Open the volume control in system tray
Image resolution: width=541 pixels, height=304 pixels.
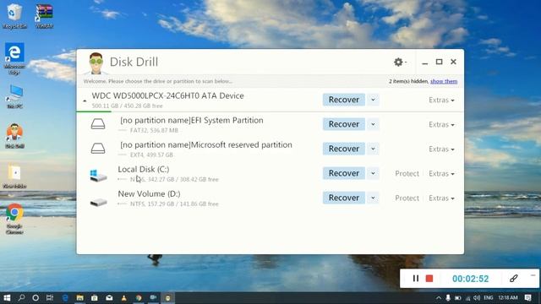[477, 298]
